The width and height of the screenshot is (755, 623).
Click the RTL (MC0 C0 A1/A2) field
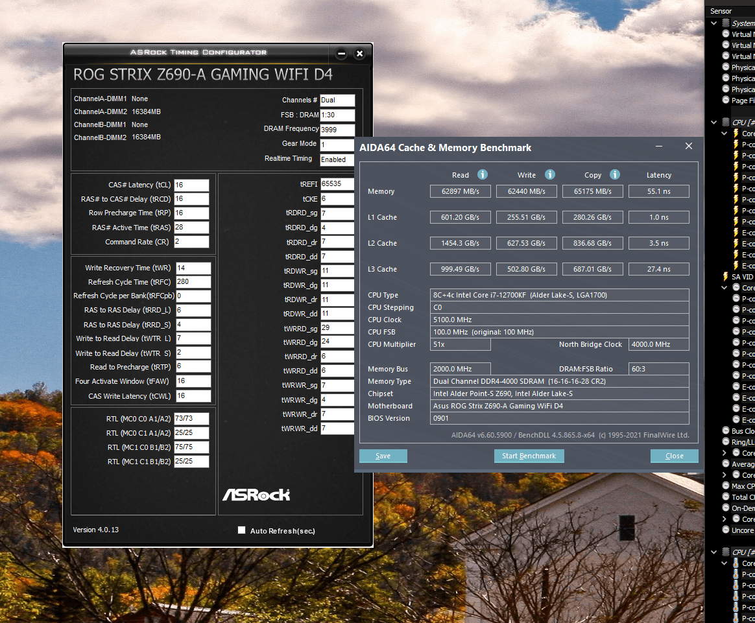tap(191, 419)
